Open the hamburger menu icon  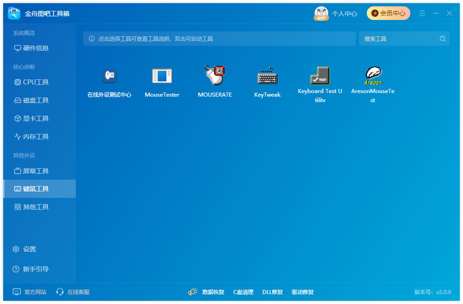pyautogui.click(x=422, y=13)
